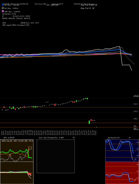Click the 'ADX signal: SELL Growing @ 10%' text
Image resolution: width=139 pixels, height=184 pixels.
(x=16, y=25)
